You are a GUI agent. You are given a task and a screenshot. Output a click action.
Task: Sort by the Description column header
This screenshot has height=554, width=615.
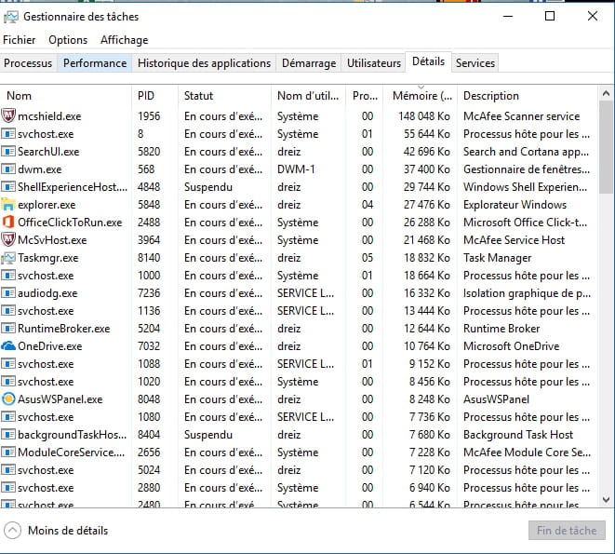pyautogui.click(x=528, y=96)
